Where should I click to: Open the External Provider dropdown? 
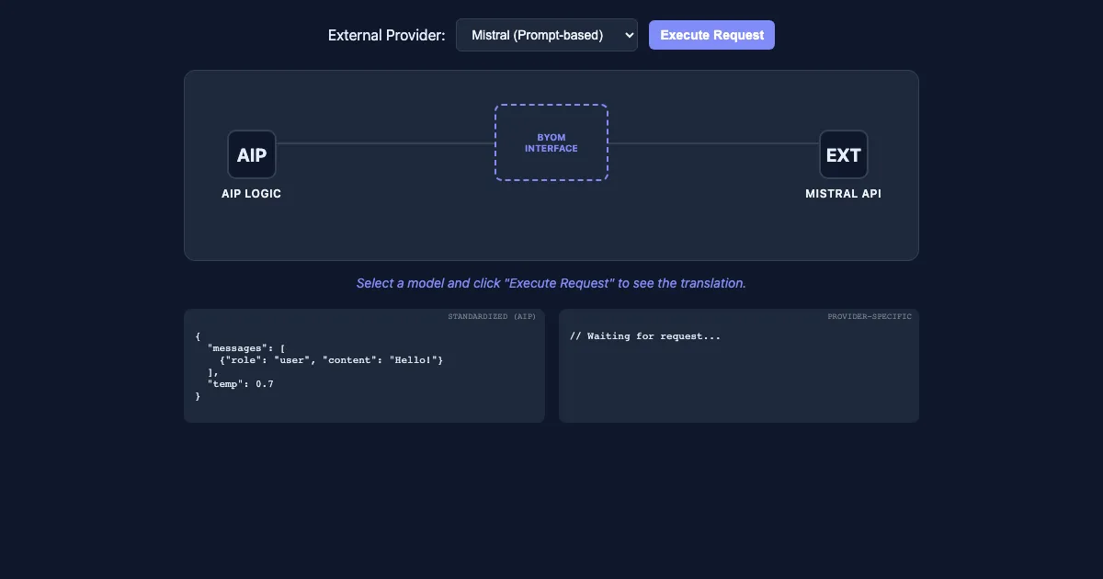click(x=547, y=35)
